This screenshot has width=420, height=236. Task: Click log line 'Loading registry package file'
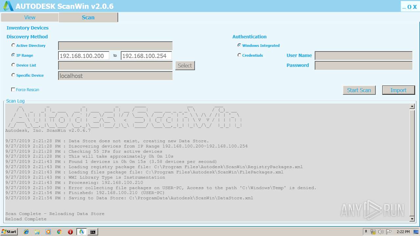(154, 167)
